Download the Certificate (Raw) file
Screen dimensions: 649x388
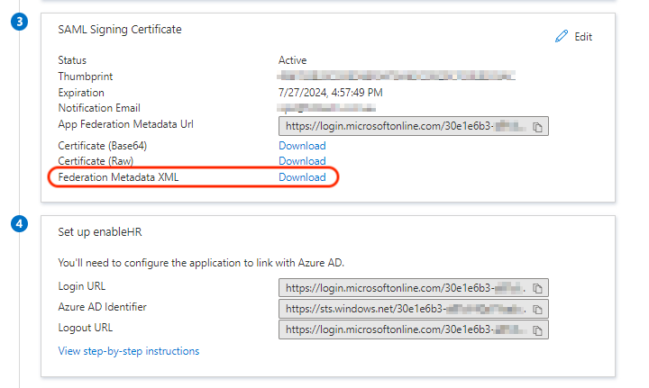click(302, 161)
